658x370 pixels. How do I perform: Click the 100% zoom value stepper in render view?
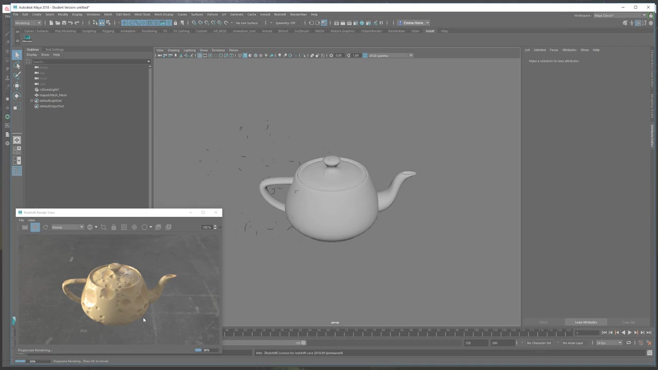214,227
